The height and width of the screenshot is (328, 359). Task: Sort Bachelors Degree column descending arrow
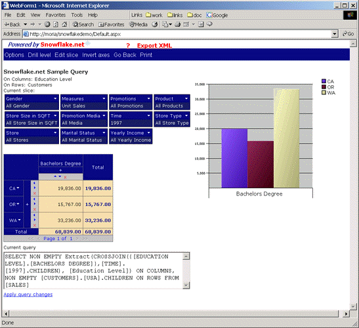[x=60, y=176]
